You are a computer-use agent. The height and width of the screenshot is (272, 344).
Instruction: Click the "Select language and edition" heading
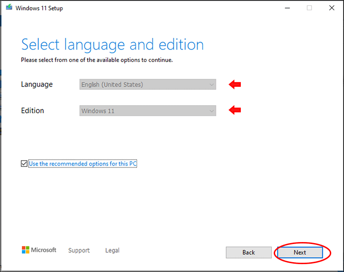coord(112,45)
